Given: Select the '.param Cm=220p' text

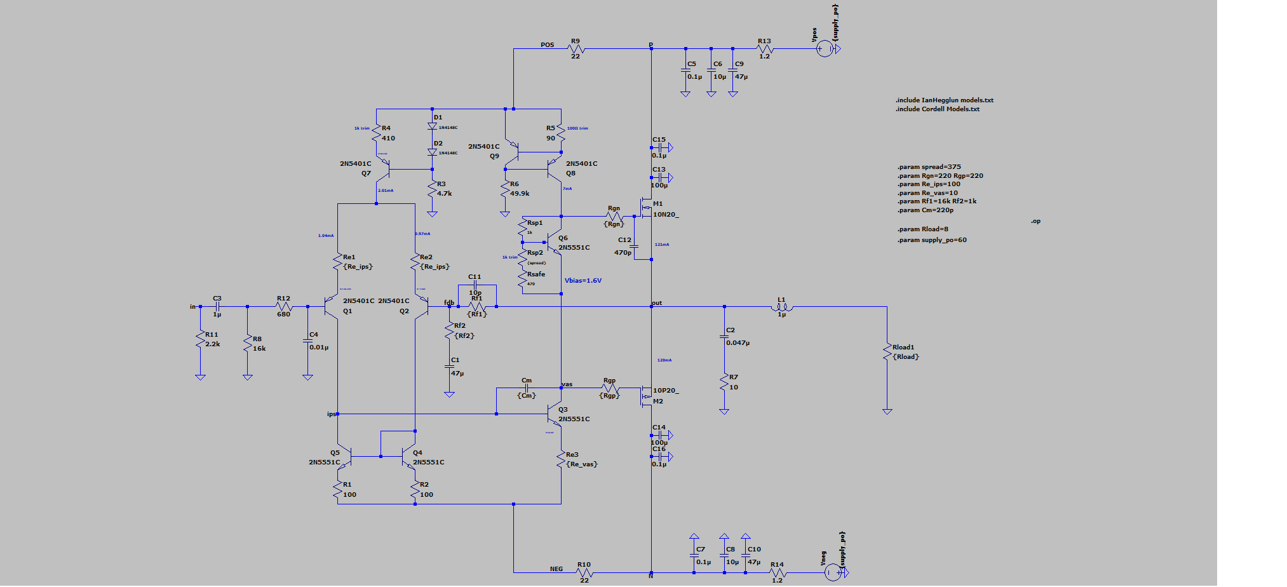Looking at the screenshot, I should pyautogui.click(x=926, y=210).
